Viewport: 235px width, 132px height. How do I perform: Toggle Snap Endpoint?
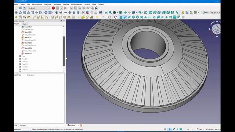[125, 17]
